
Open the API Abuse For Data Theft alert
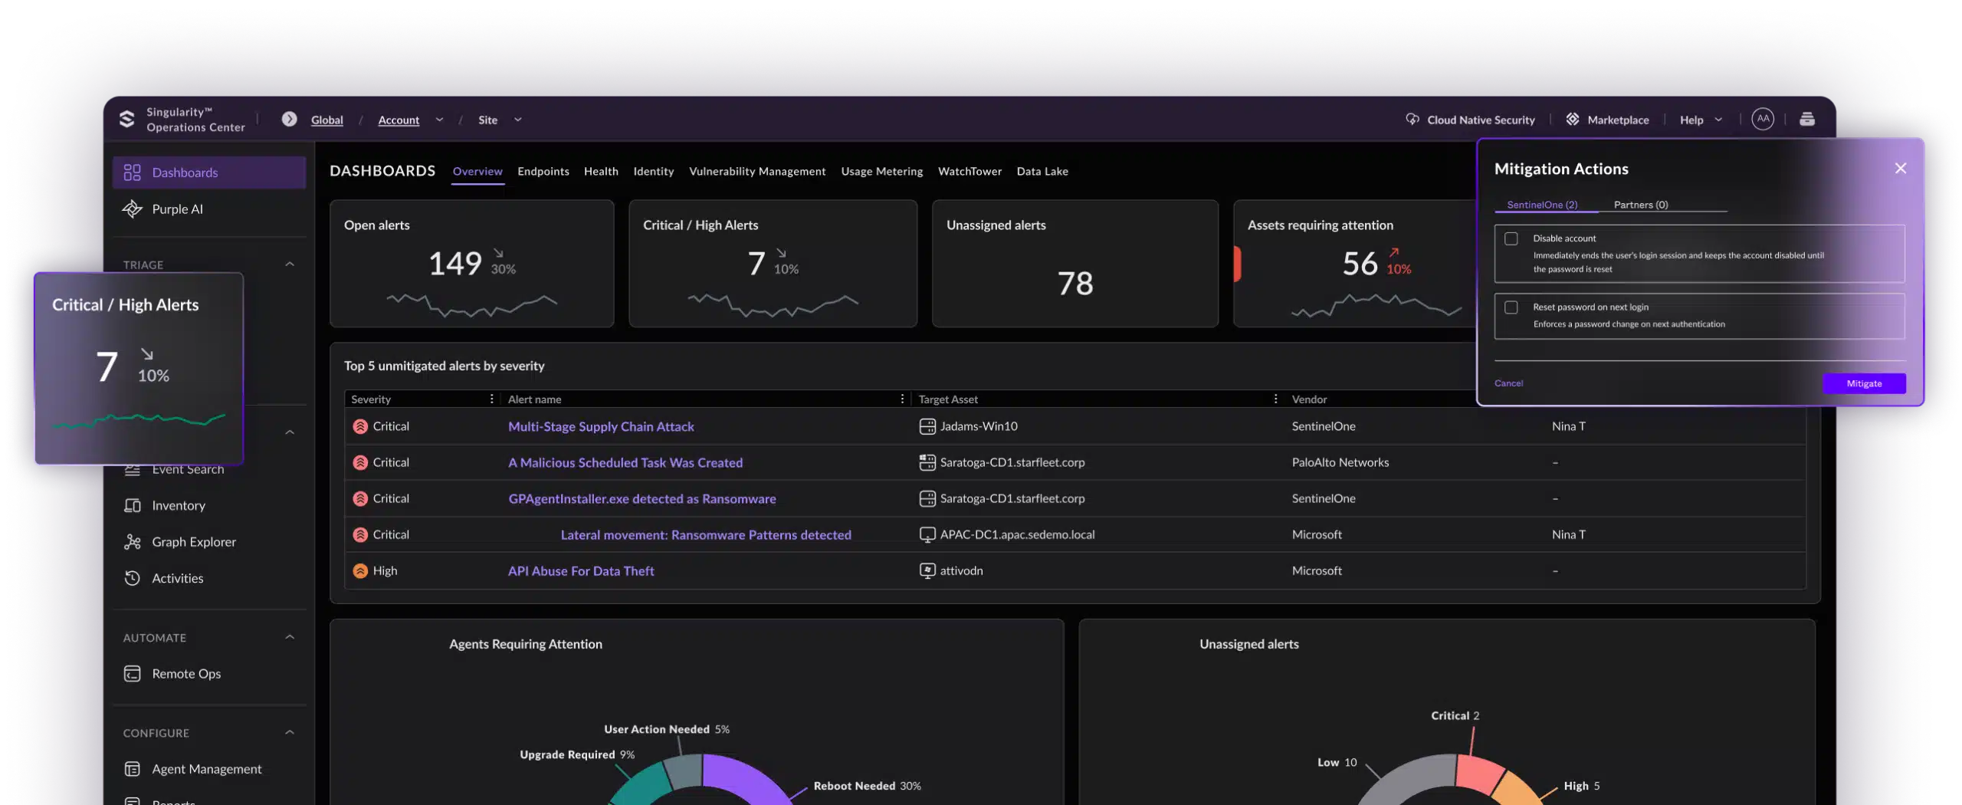pos(581,571)
